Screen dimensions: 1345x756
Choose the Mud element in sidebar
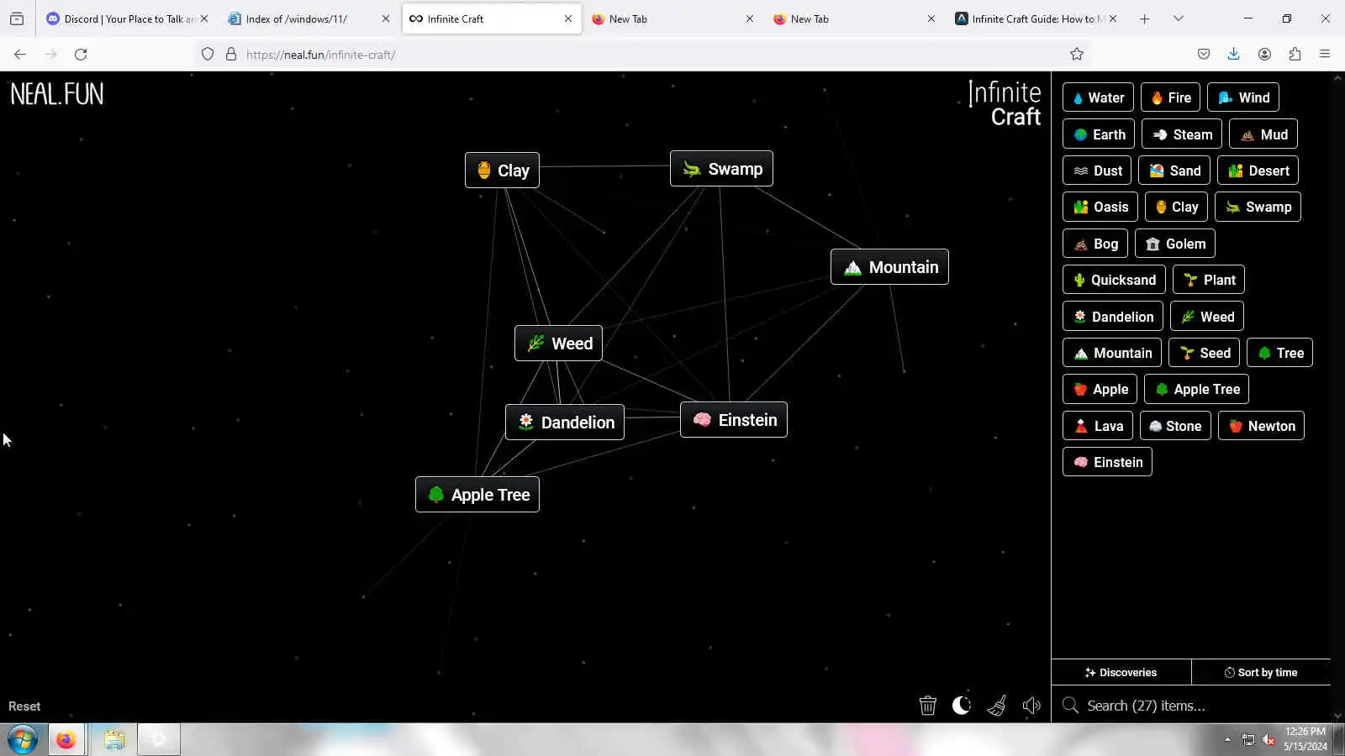(1263, 134)
